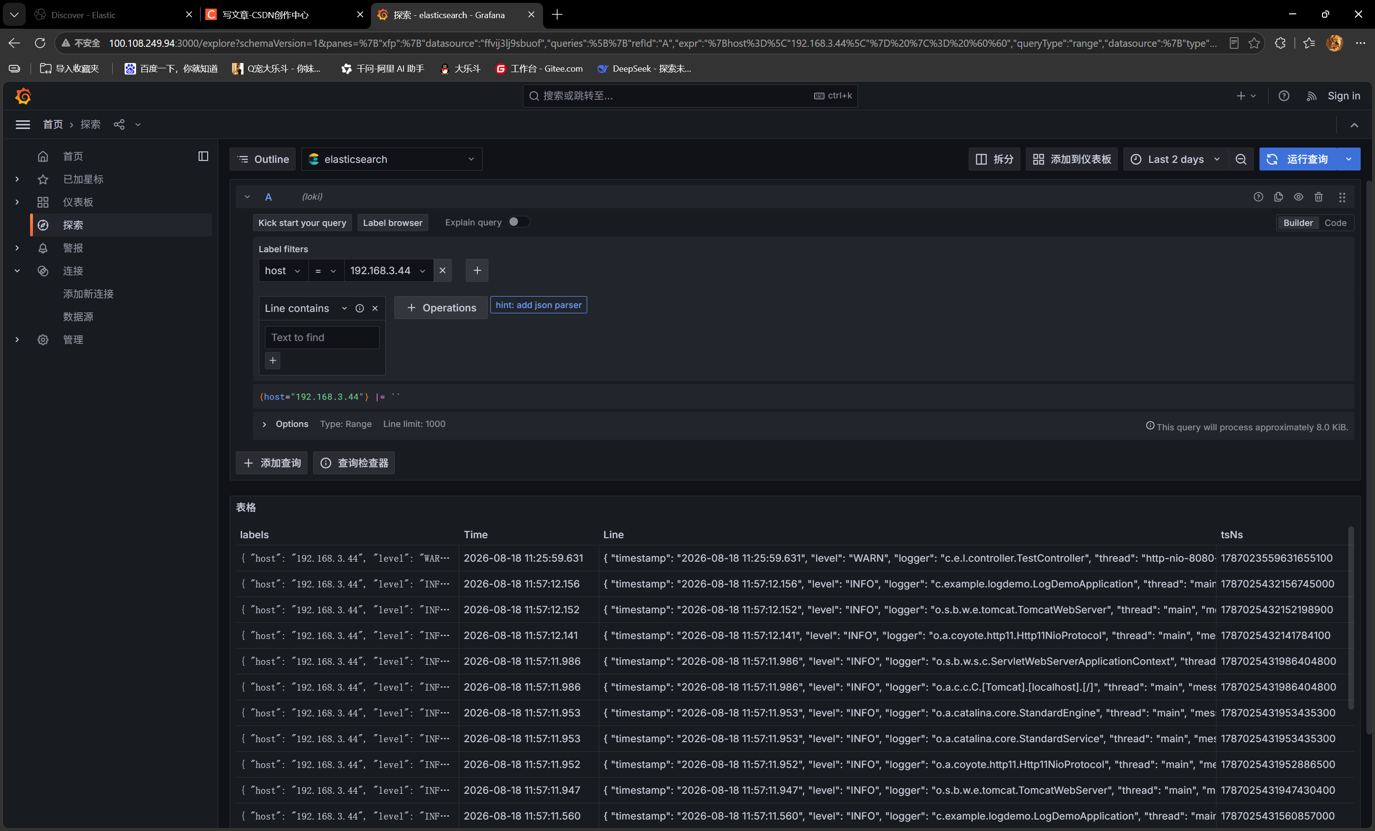Open the hamburger navigation menu

(x=23, y=125)
